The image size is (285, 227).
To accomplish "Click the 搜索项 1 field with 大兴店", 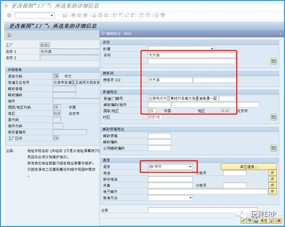I will [170, 80].
